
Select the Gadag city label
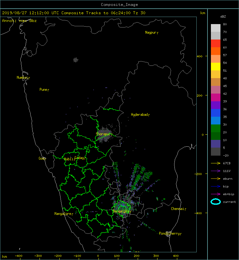(x=80, y=158)
